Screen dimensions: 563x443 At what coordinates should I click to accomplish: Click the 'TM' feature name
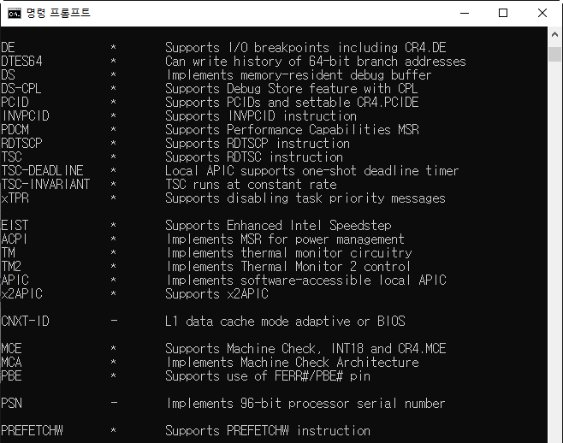(8, 253)
